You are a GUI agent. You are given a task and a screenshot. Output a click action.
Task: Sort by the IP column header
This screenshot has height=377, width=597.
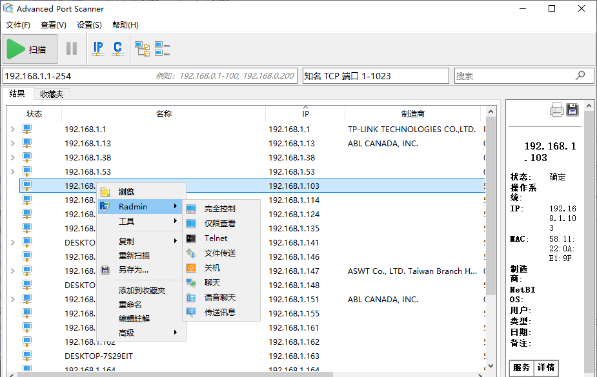pyautogui.click(x=305, y=113)
